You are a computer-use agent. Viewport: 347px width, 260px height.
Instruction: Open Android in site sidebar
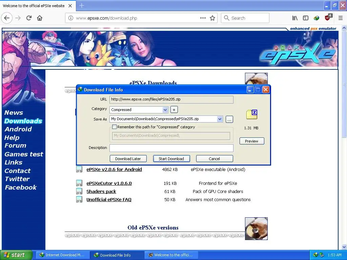coord(18,129)
